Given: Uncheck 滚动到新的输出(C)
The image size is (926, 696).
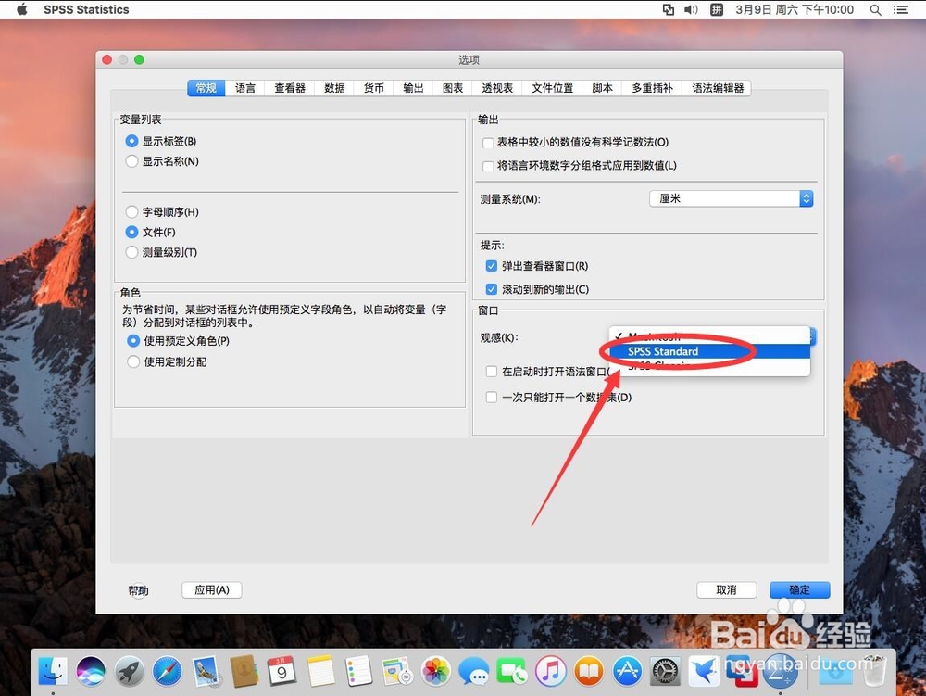Looking at the screenshot, I should coord(492,289).
